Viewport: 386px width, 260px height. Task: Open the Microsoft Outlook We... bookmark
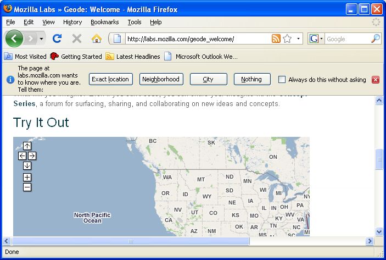201,57
